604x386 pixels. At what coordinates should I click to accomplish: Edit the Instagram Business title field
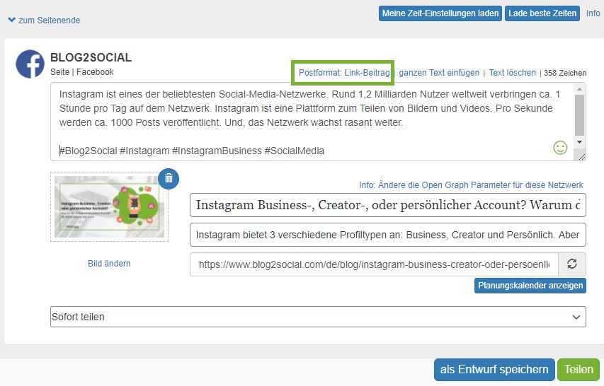388,205
